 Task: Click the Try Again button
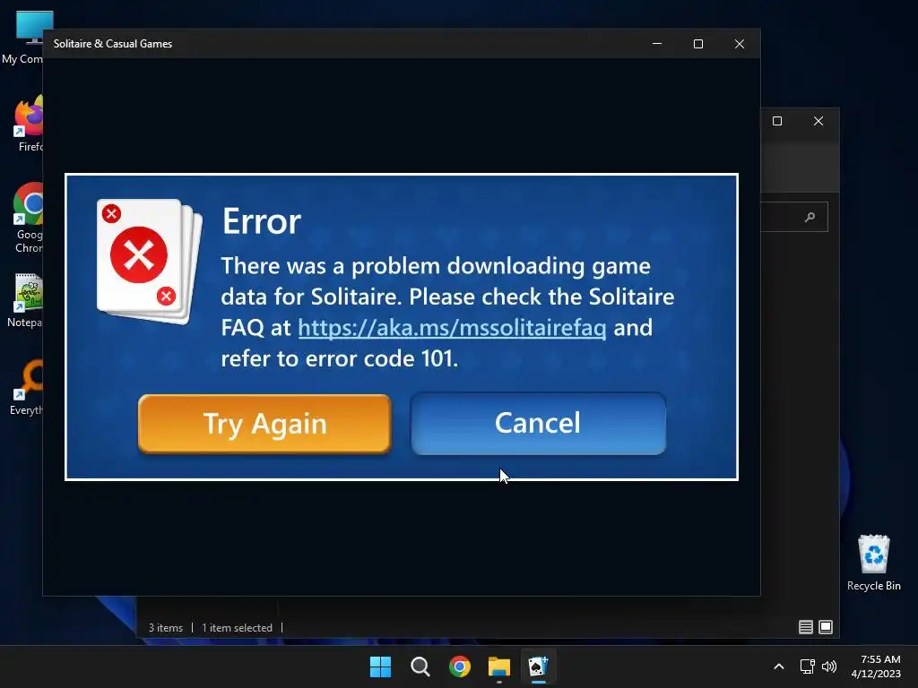point(264,424)
